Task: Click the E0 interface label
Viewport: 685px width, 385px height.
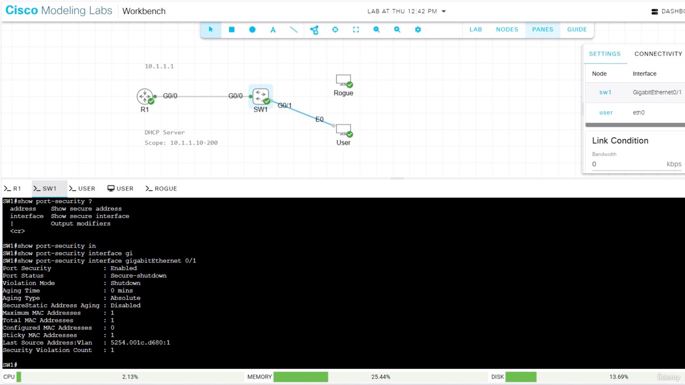Action: click(x=319, y=119)
